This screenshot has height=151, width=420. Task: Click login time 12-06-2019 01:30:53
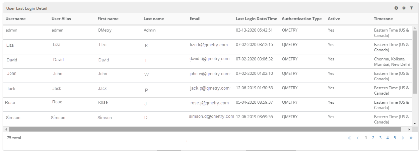coord(255,88)
